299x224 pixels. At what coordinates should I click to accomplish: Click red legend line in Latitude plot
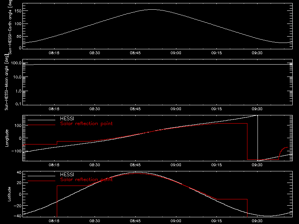[x=41, y=181]
